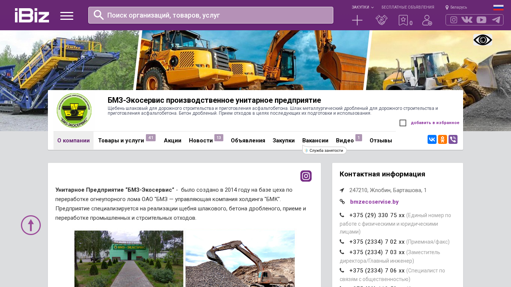Open 'Бесплатные объявления' link

click(408, 7)
